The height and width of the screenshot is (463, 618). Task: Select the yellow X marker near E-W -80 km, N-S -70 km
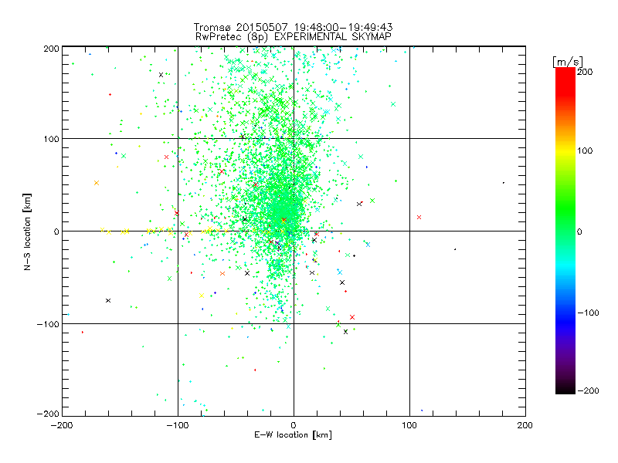pos(202,296)
